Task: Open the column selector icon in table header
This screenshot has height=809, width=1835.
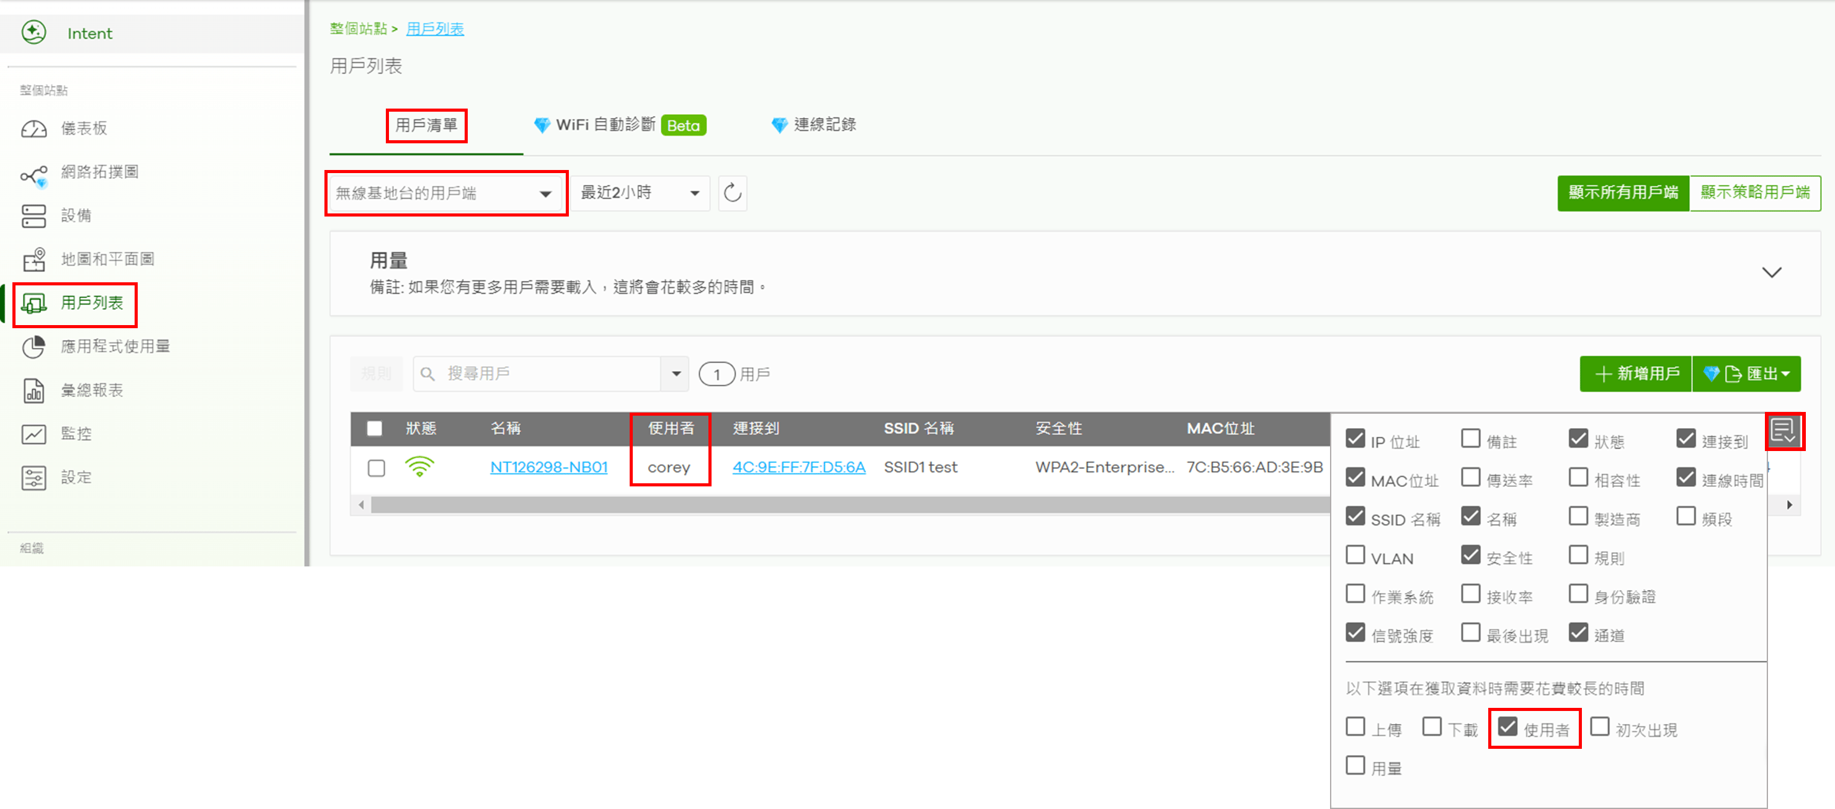Action: (x=1783, y=431)
